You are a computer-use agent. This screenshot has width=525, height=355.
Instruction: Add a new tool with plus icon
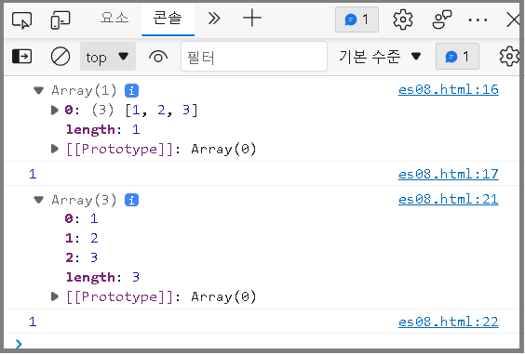251,18
